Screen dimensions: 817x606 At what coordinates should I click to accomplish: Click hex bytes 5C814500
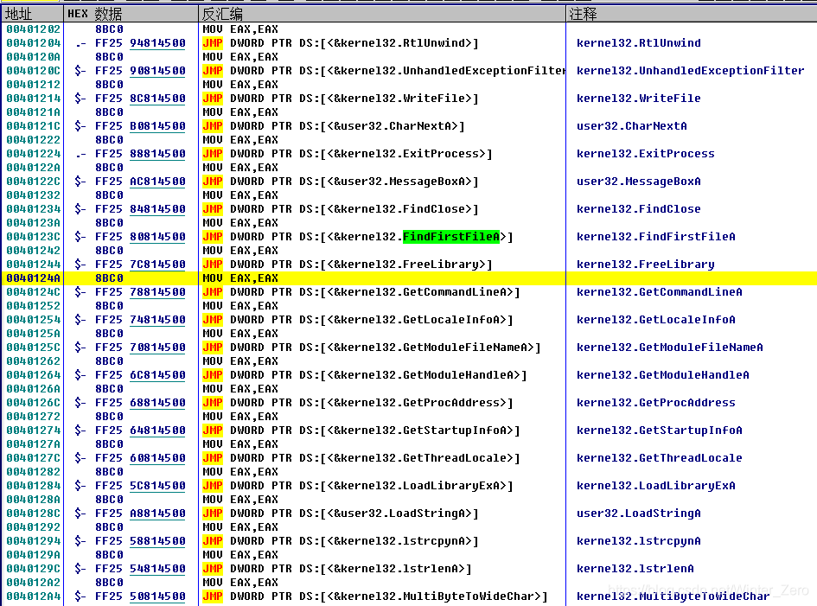tap(157, 485)
